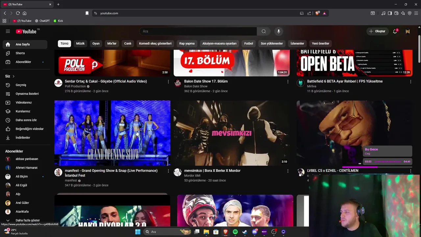Open options for manifest Grand Opening video
The width and height of the screenshot is (421, 237).
pyautogui.click(x=168, y=171)
